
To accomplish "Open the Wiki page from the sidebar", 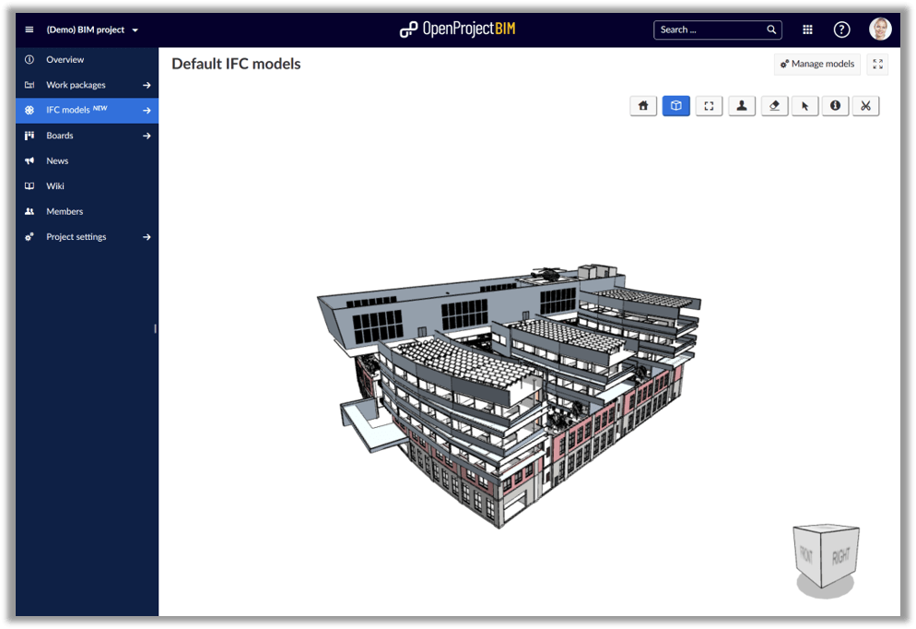I will tap(56, 185).
